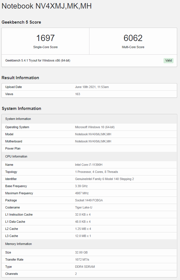The width and height of the screenshot is (180, 280).
Task: Click the single-core score 1697
Action: click(x=45, y=38)
